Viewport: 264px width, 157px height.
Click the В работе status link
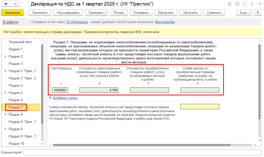click(11, 22)
